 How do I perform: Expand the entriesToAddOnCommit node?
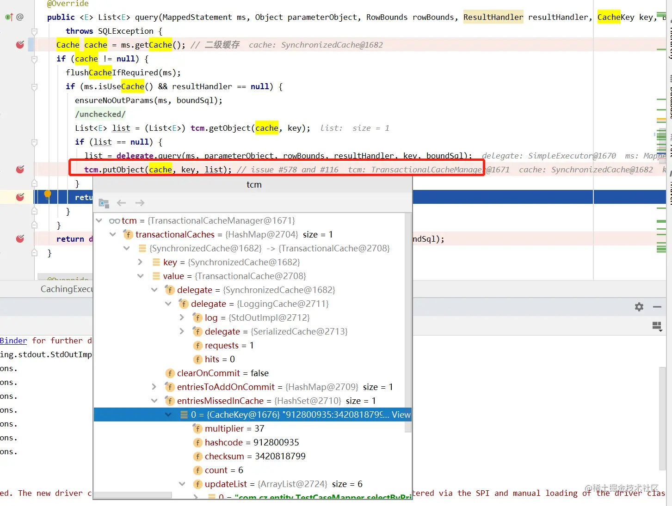tap(154, 387)
